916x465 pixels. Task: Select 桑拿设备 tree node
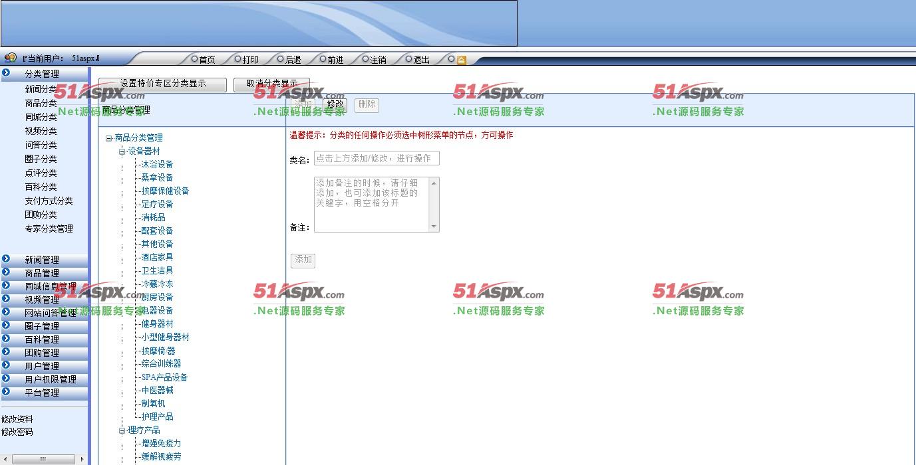pyautogui.click(x=157, y=177)
